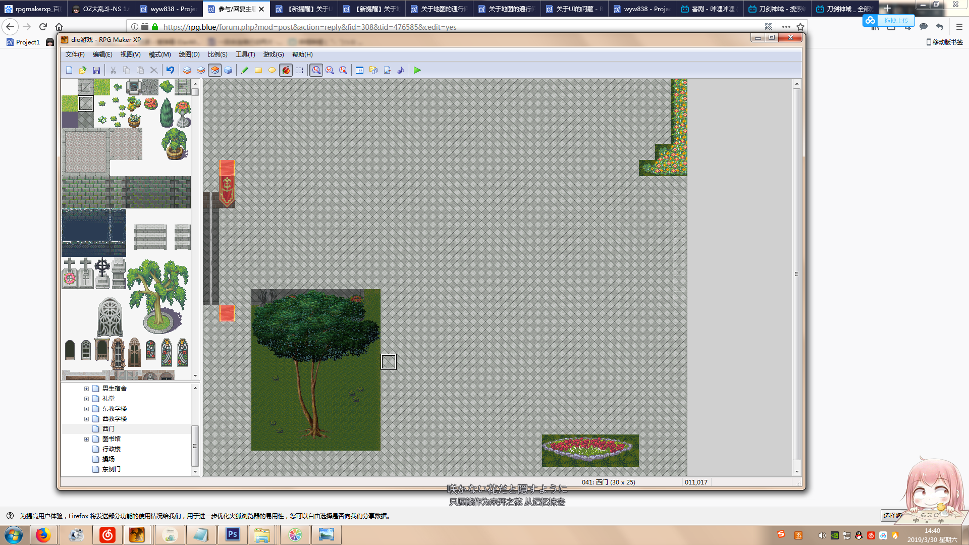Expand the 礼堂 map node
The image size is (969, 545).
(x=86, y=399)
